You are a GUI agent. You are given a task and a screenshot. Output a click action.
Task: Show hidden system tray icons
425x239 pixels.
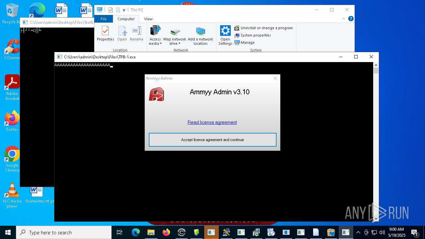358,232
